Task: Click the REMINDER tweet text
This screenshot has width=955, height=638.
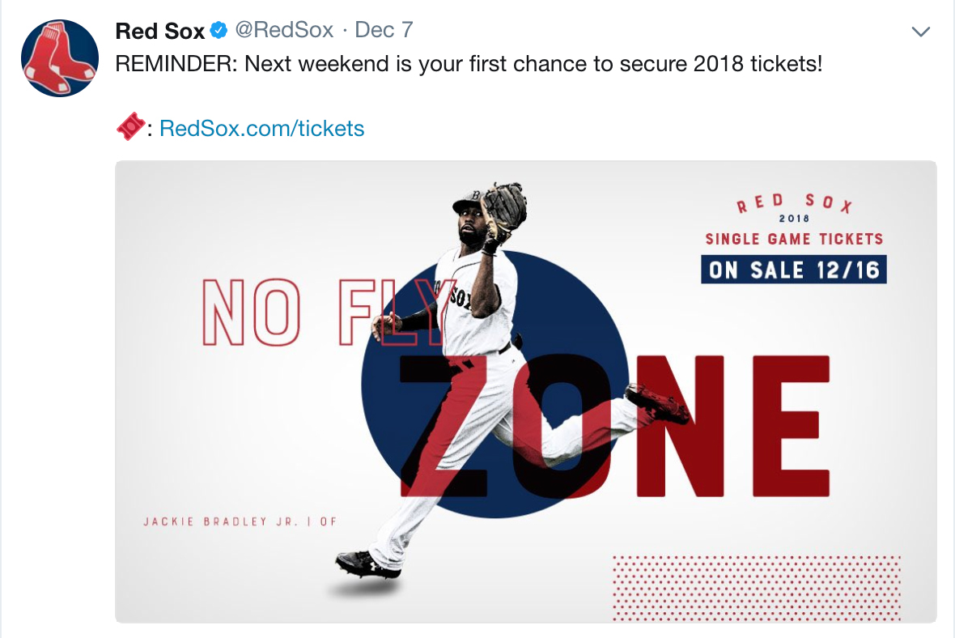Action: pyautogui.click(x=469, y=64)
